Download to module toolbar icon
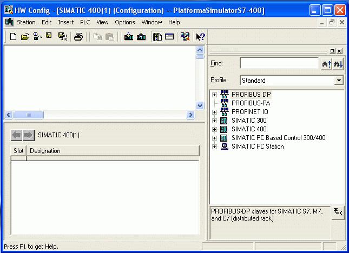The image size is (349, 253). (x=129, y=36)
